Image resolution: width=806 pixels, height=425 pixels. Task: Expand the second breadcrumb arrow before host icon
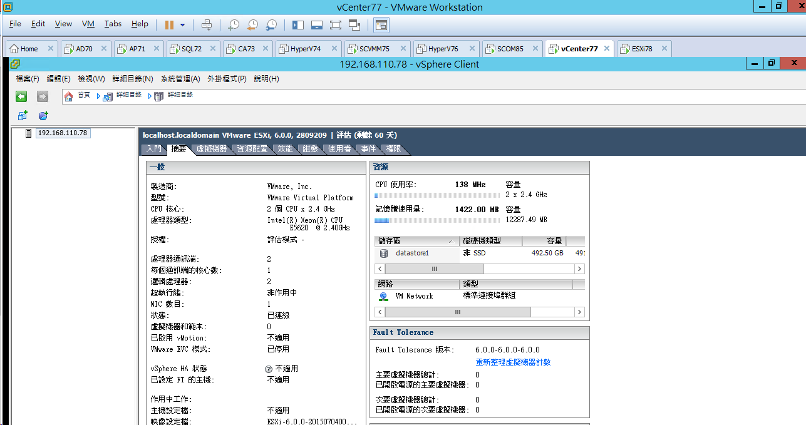pos(150,96)
